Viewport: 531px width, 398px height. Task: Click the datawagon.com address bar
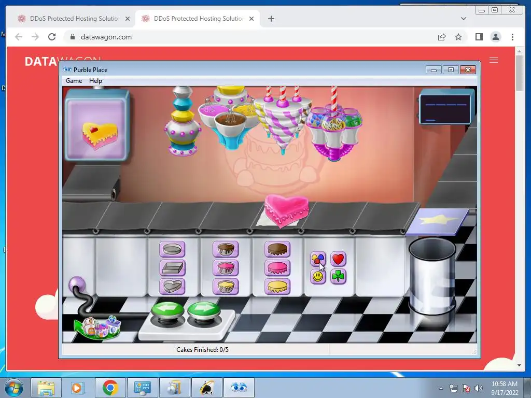click(x=250, y=37)
